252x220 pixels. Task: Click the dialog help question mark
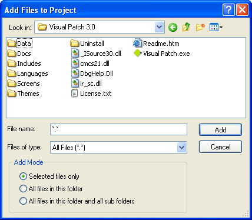pyautogui.click(x=228, y=10)
